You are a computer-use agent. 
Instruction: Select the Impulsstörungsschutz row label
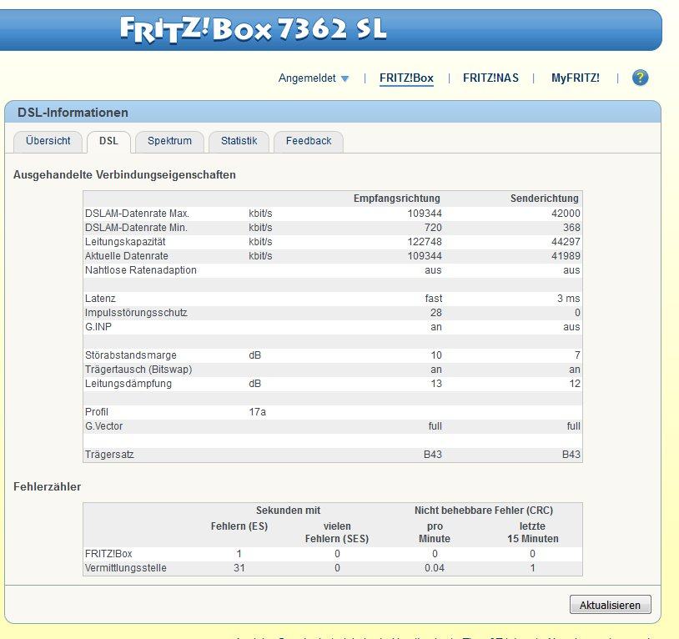(x=136, y=313)
